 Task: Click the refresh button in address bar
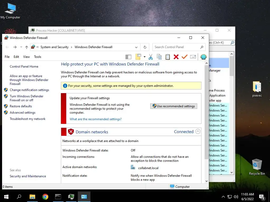click(x=145, y=47)
